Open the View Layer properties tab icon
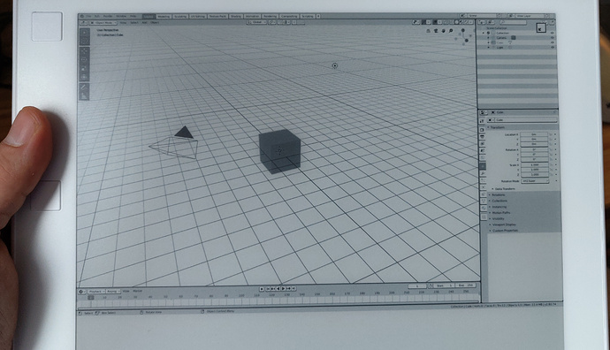This screenshot has width=610, height=350. click(x=483, y=143)
